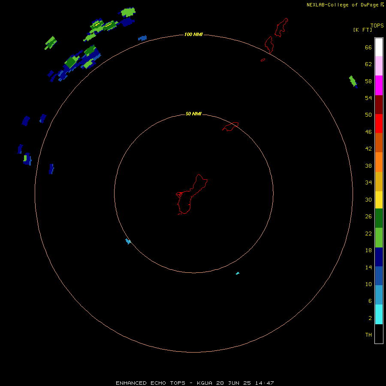Click the KGUA radar site identifier

tap(204, 383)
